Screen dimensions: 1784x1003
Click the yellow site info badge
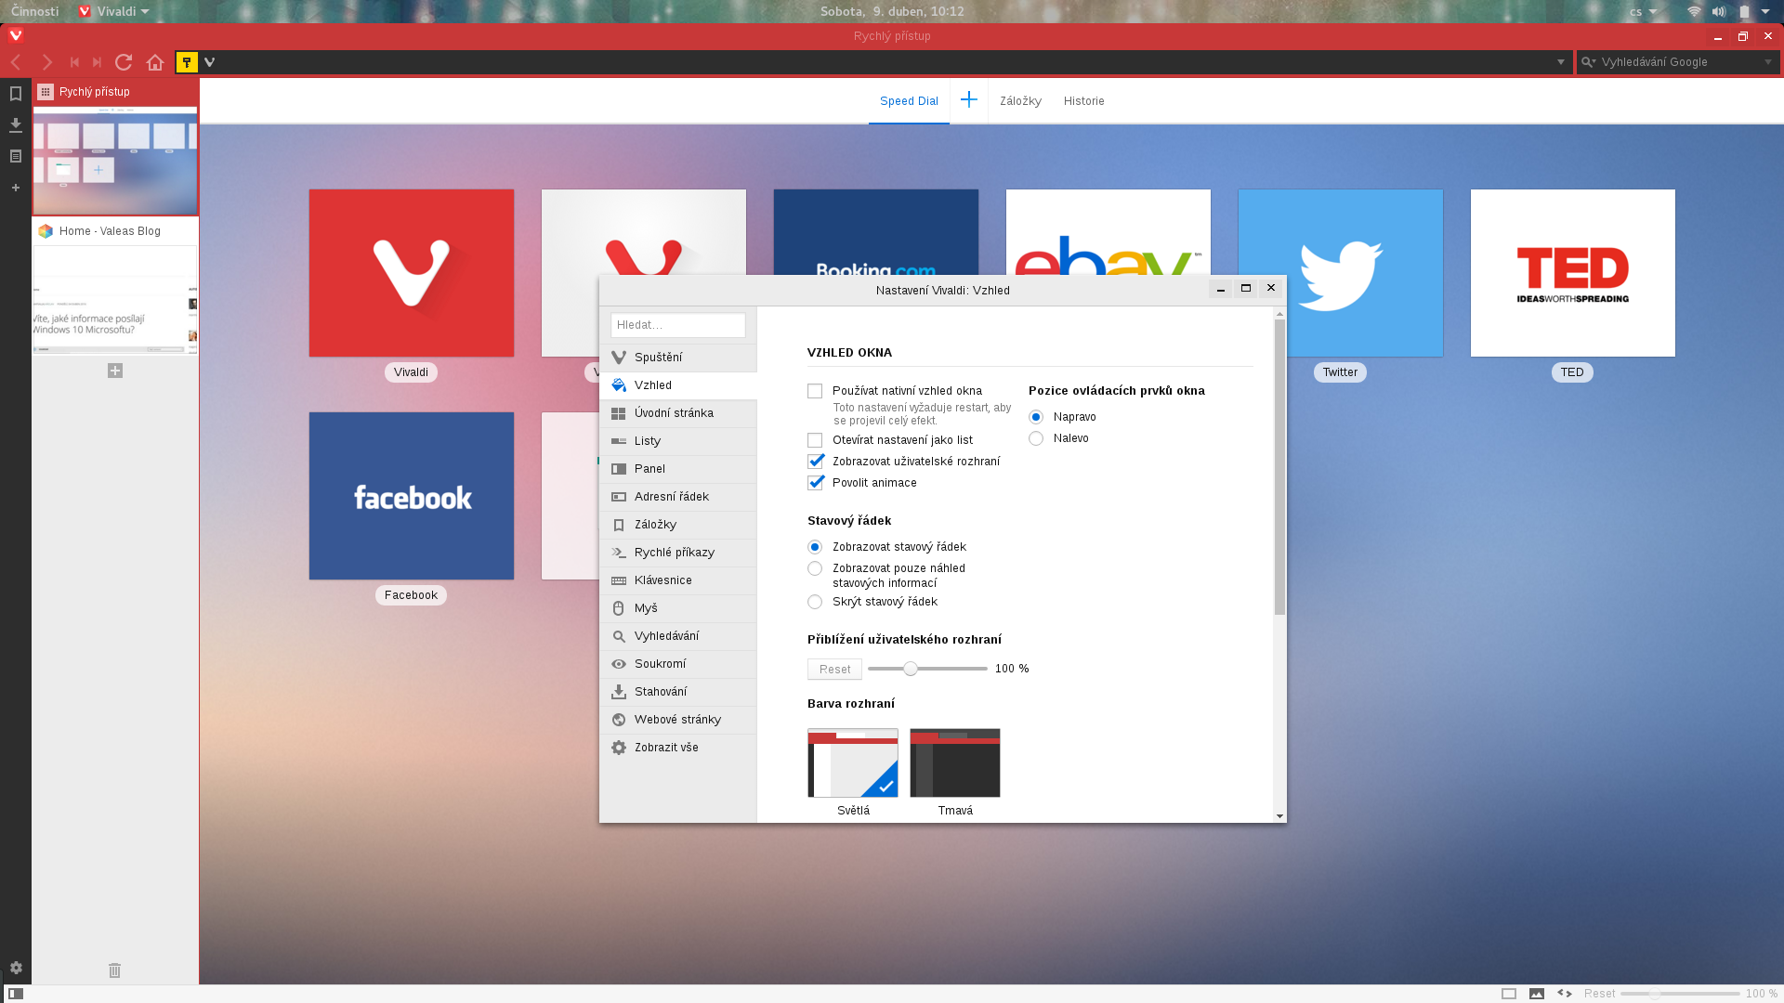(187, 62)
